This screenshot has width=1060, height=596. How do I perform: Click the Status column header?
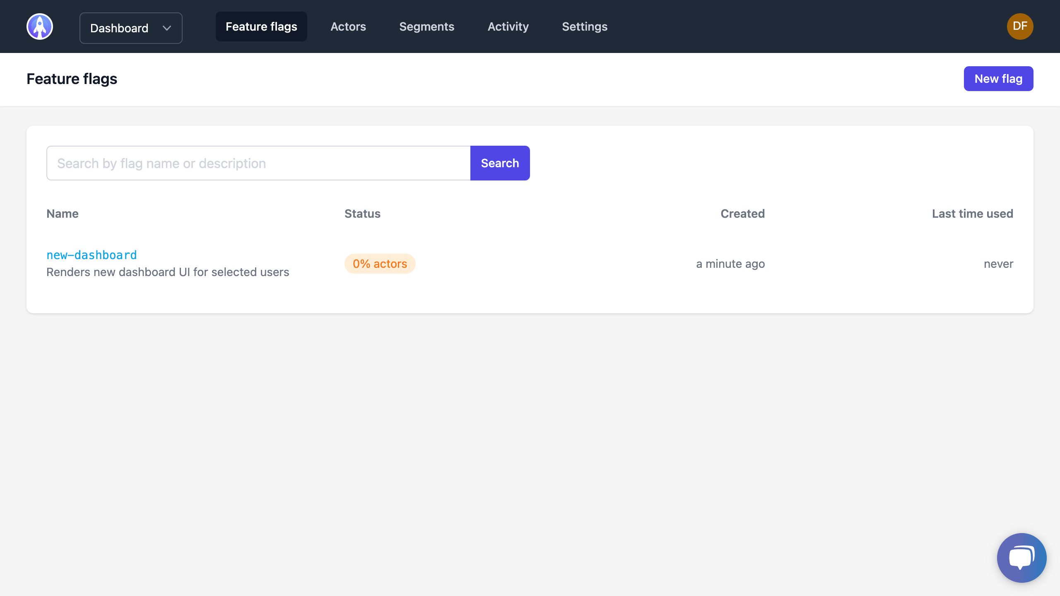pos(362,214)
